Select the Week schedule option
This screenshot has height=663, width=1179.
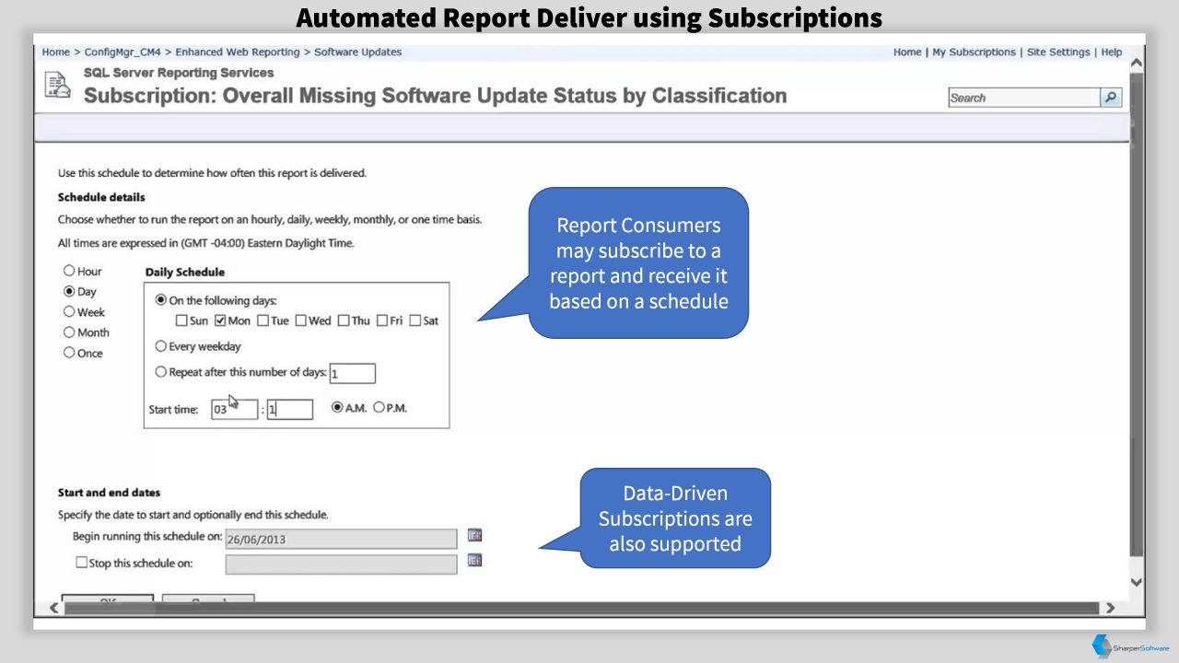pos(69,312)
